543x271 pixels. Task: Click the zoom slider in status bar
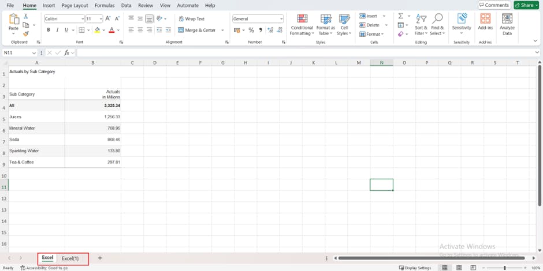point(504,268)
